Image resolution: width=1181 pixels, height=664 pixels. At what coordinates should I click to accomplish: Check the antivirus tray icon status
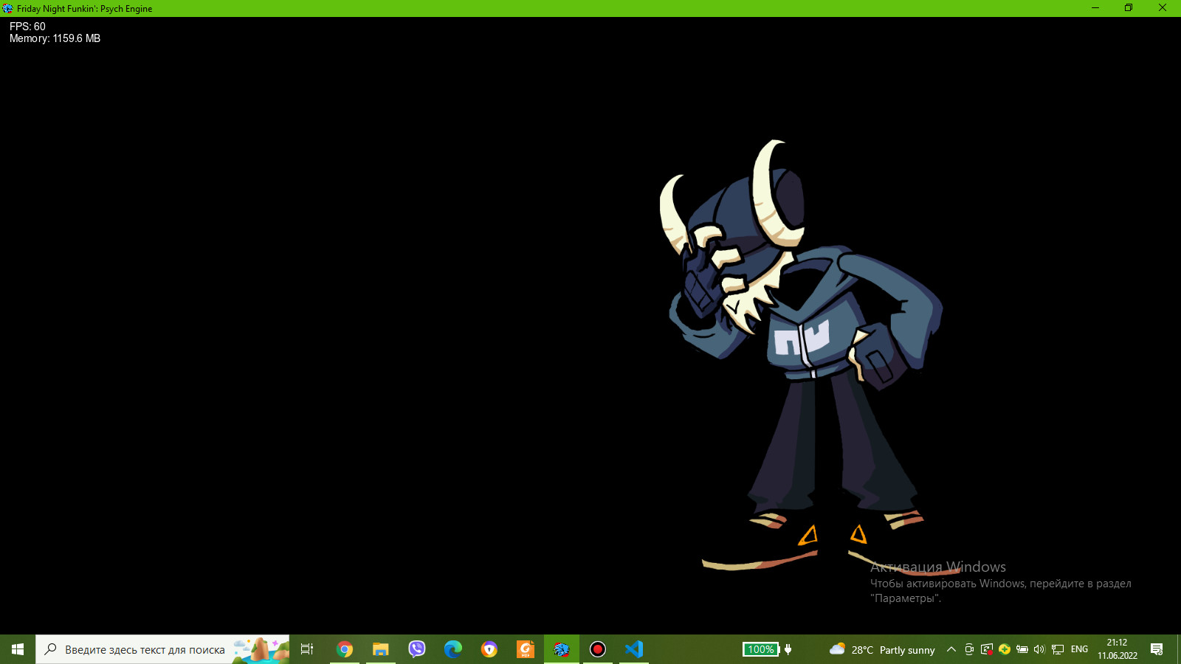click(x=1005, y=649)
